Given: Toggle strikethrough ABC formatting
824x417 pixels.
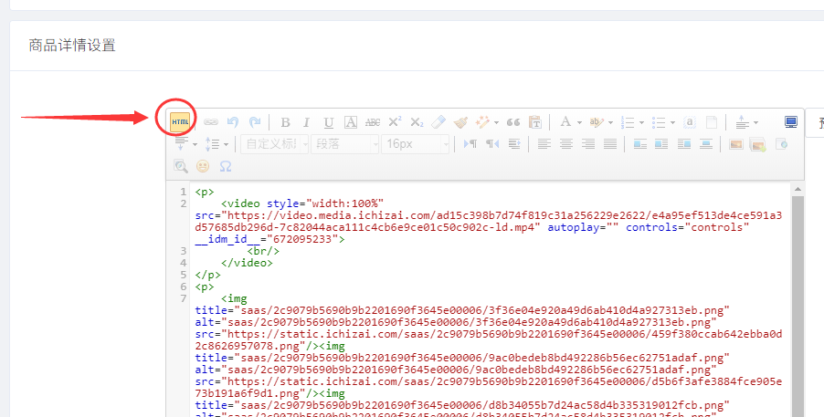Looking at the screenshot, I should tap(373, 122).
